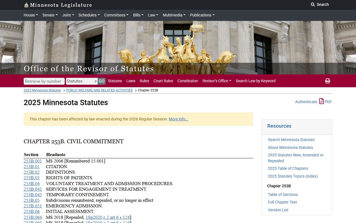Screen dimensions: 356x223
Task: Click the printer icon
Action: 328,81
